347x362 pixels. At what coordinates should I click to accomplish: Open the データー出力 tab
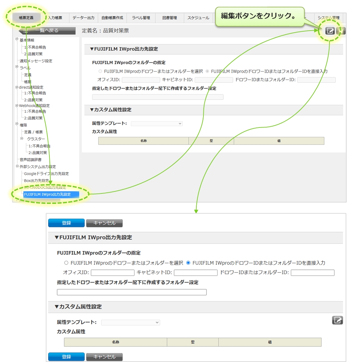click(x=83, y=18)
